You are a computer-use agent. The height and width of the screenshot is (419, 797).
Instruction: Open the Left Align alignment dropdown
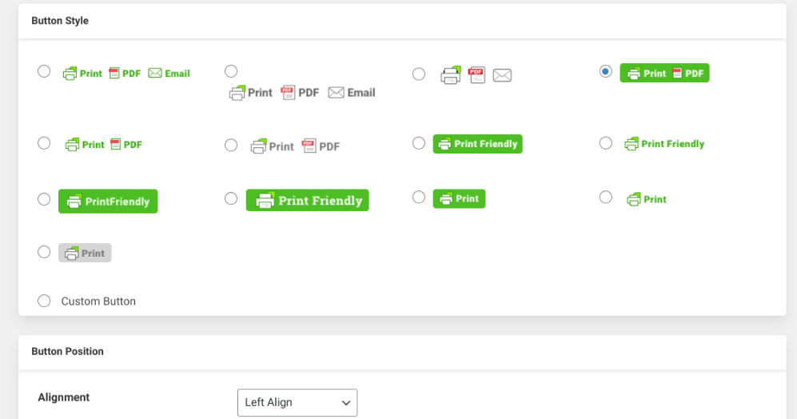[x=297, y=402]
